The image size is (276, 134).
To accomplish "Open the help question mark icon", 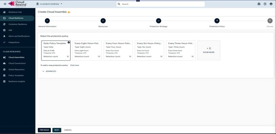I will (265, 4).
